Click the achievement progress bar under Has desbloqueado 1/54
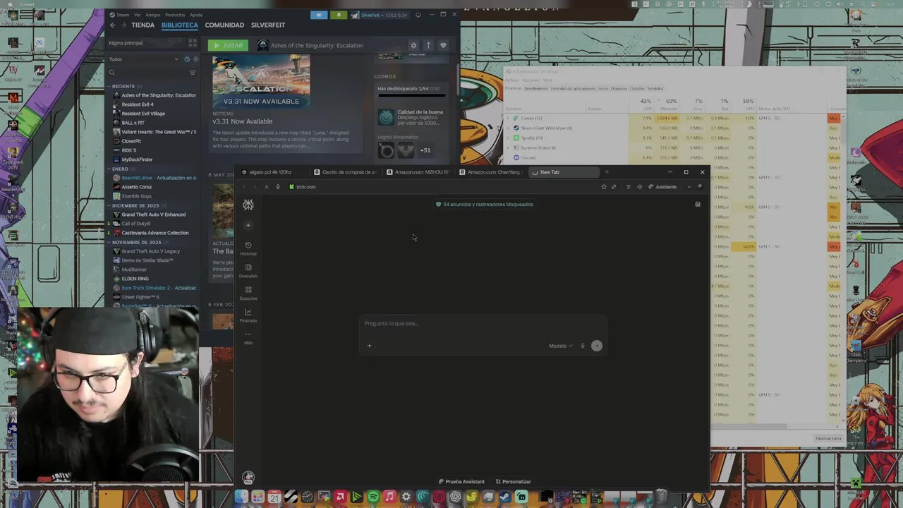 (x=411, y=95)
